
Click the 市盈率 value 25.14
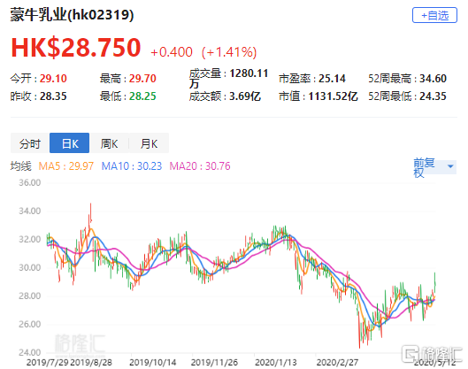point(332,79)
